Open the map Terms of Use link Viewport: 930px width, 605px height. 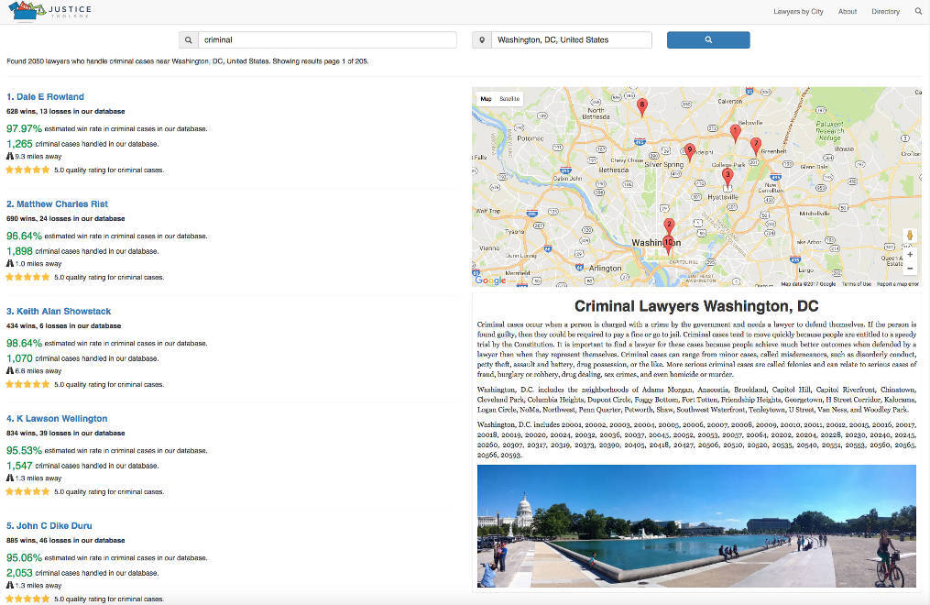(x=857, y=284)
